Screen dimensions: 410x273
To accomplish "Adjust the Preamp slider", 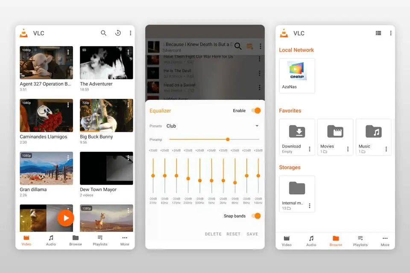I will click(x=214, y=139).
